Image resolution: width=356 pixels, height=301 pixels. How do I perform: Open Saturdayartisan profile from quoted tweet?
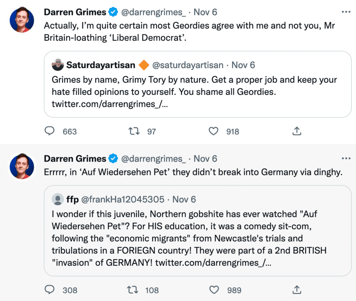101,65
